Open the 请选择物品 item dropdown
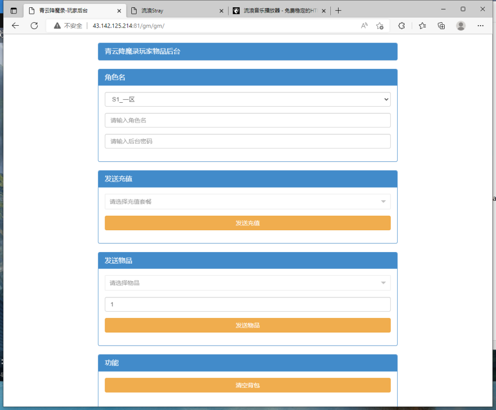 [248, 283]
